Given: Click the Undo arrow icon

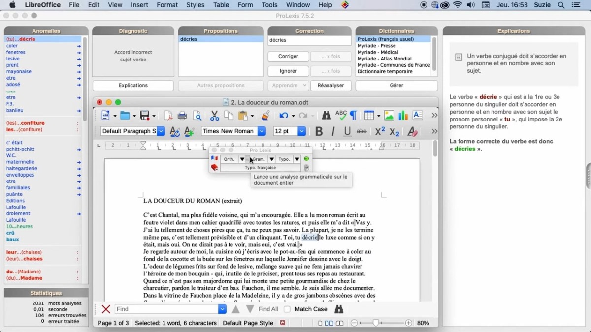Looking at the screenshot, I should point(283,116).
